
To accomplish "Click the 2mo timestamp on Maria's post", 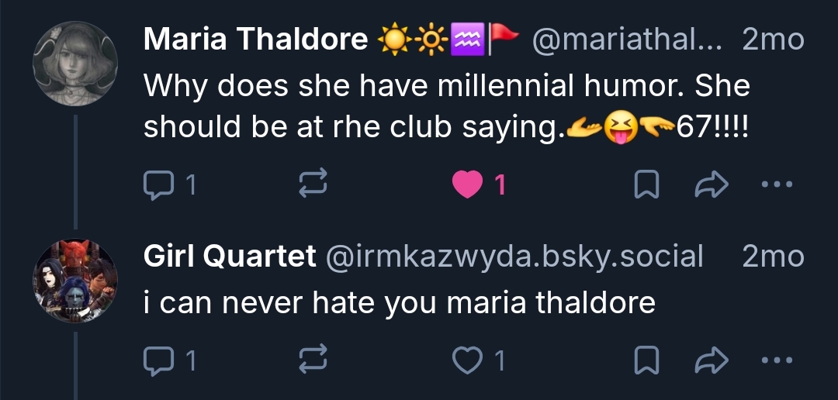I will [x=773, y=39].
